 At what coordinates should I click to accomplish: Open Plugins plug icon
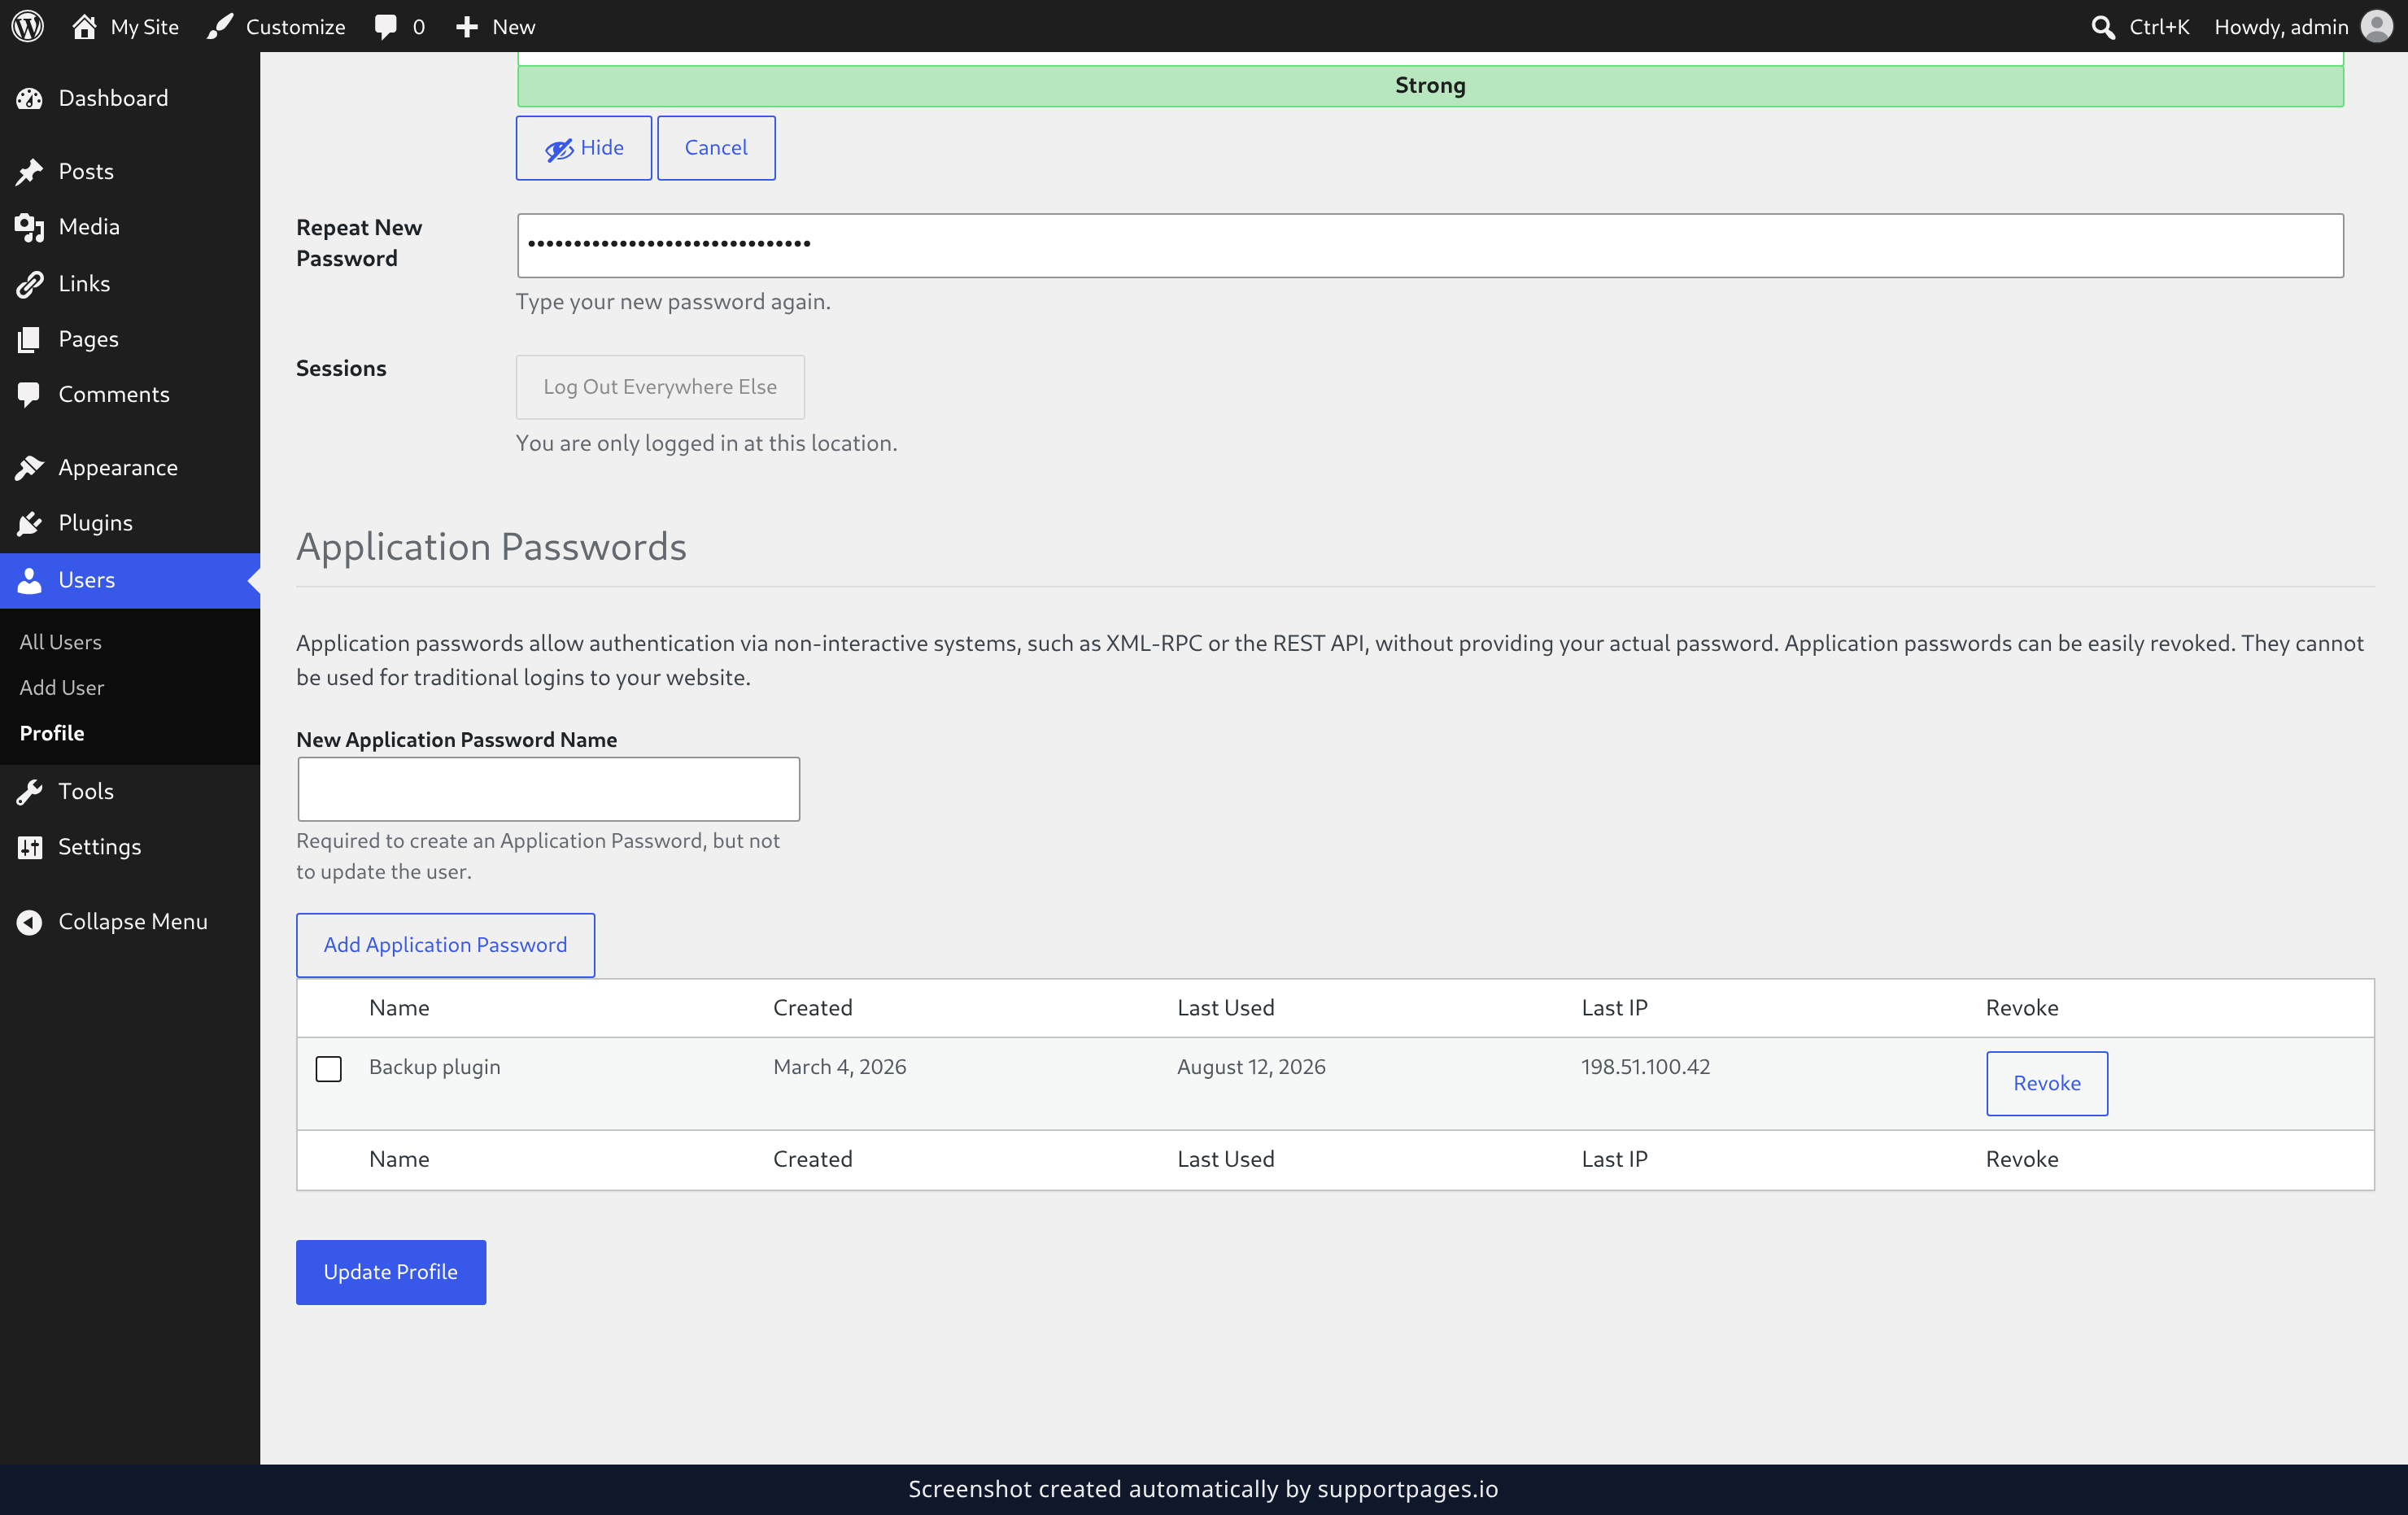(30, 523)
